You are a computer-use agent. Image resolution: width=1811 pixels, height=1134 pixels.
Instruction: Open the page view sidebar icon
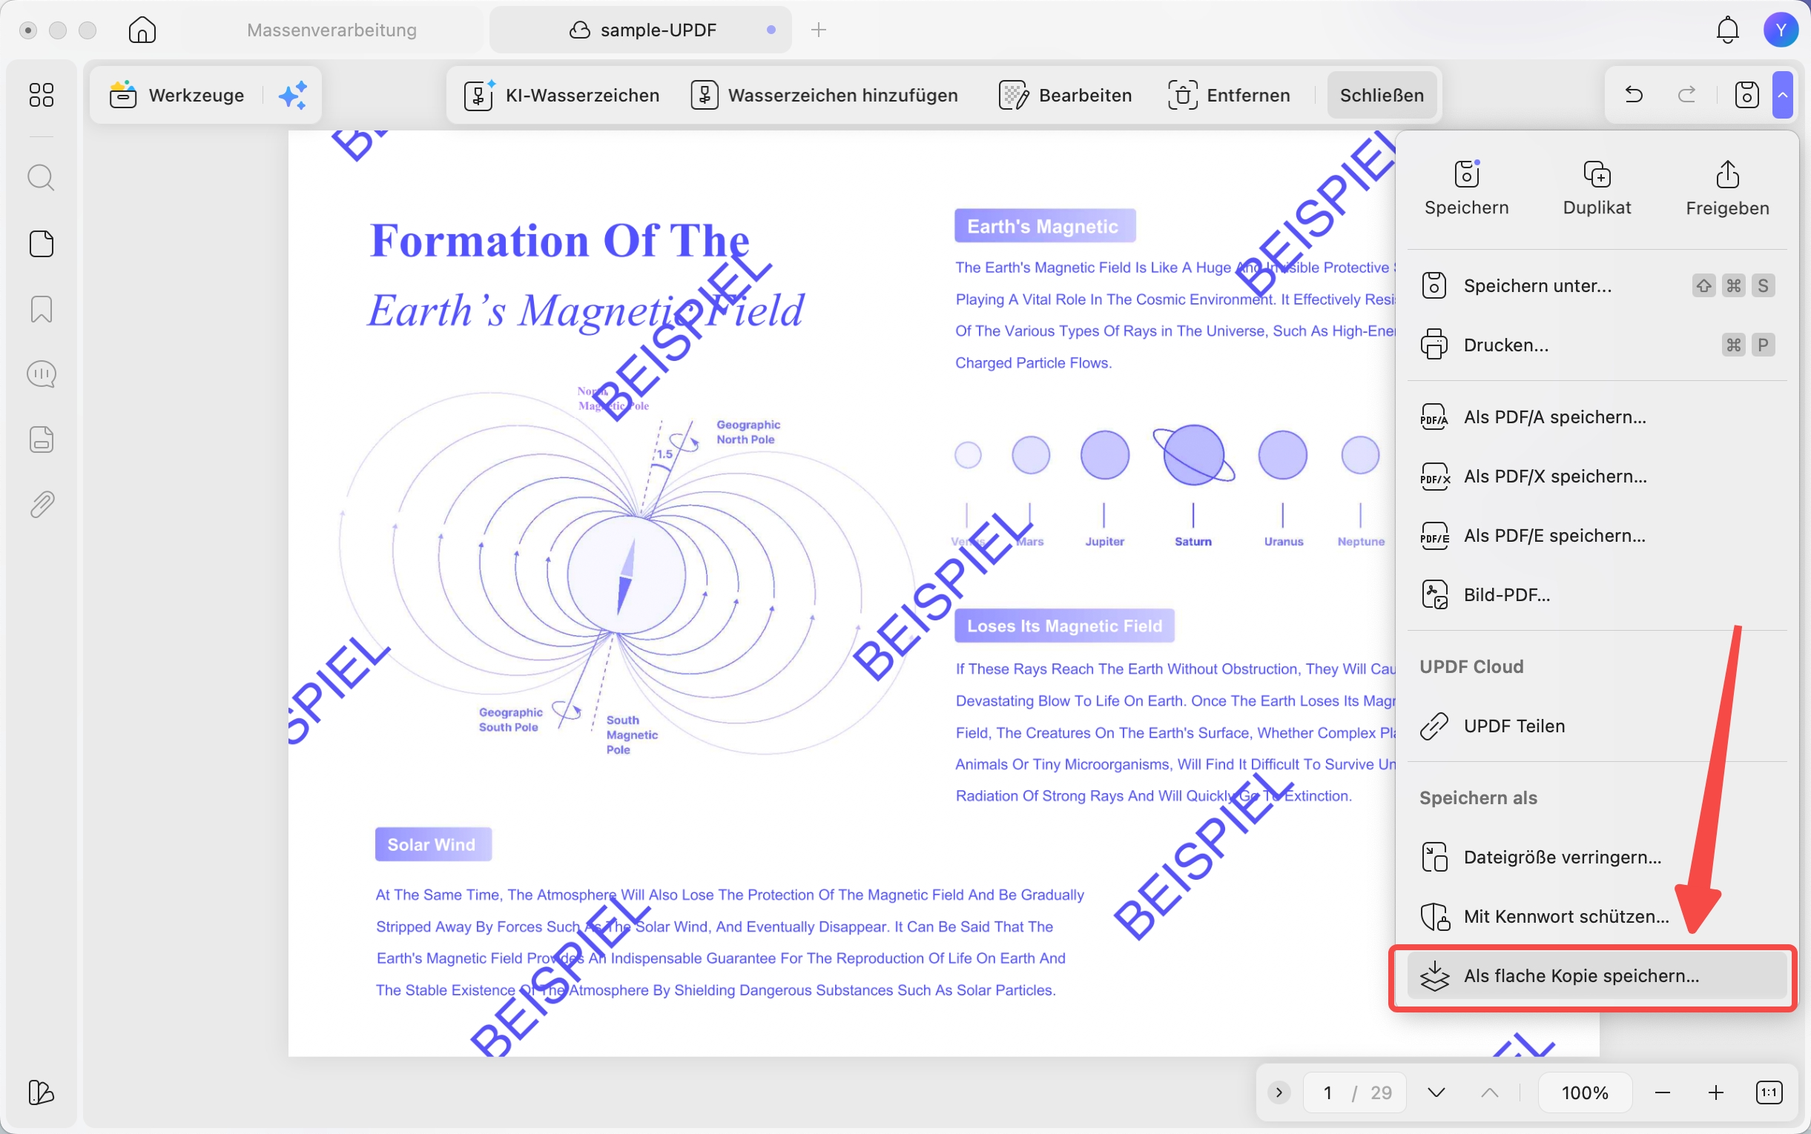pyautogui.click(x=42, y=244)
